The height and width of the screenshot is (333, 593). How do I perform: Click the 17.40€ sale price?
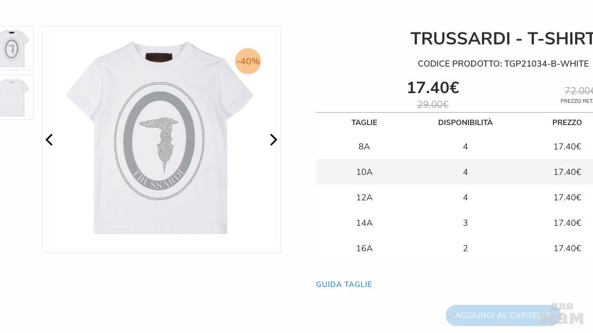433,88
